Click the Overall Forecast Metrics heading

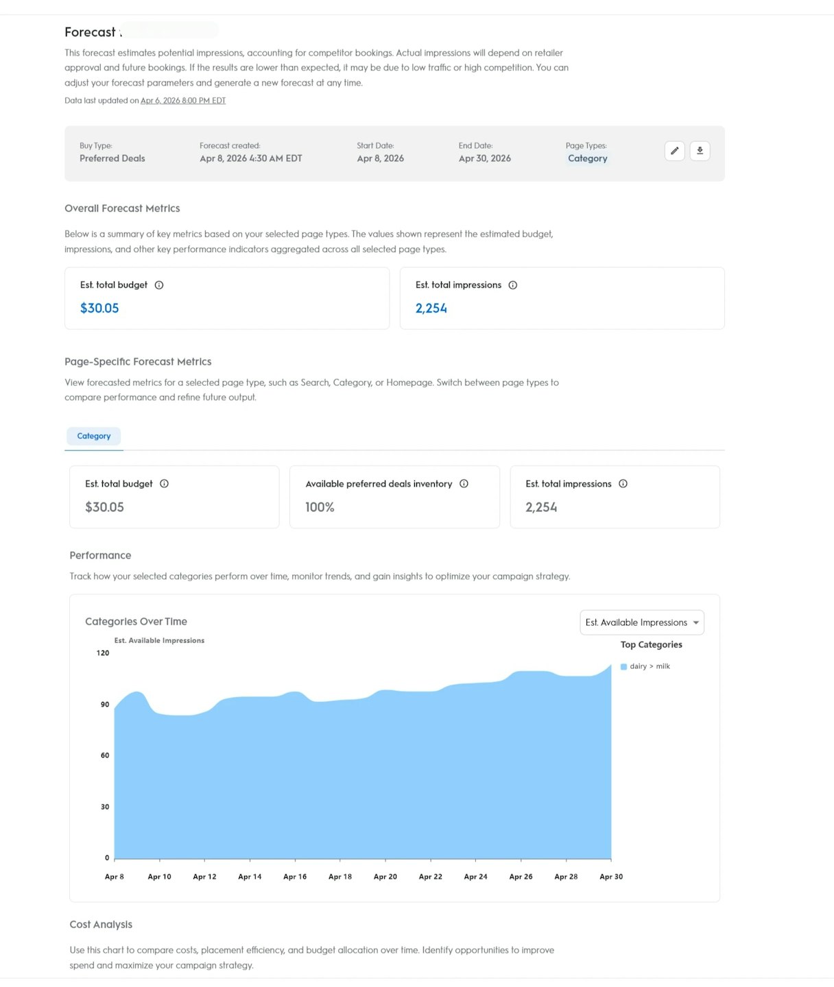point(122,208)
